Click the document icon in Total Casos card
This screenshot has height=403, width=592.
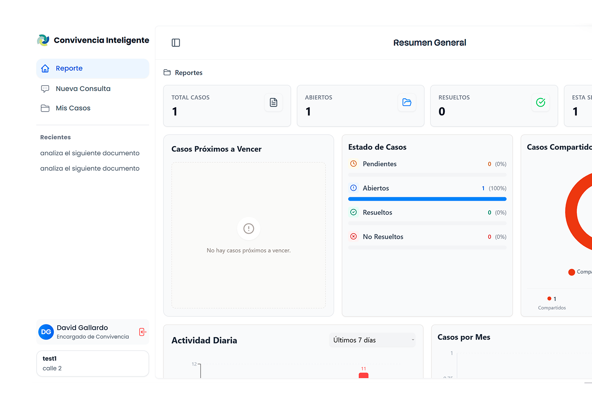pos(273,102)
